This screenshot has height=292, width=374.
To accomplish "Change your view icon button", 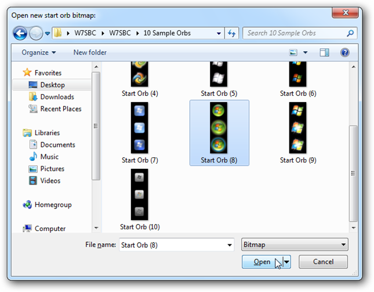I will click(293, 52).
